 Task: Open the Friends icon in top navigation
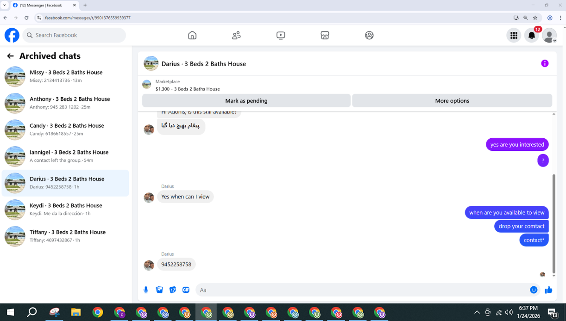[236, 35]
